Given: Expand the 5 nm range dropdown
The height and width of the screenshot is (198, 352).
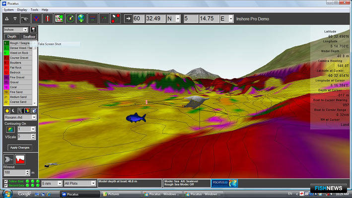Looking at the screenshot, I should [52, 184].
